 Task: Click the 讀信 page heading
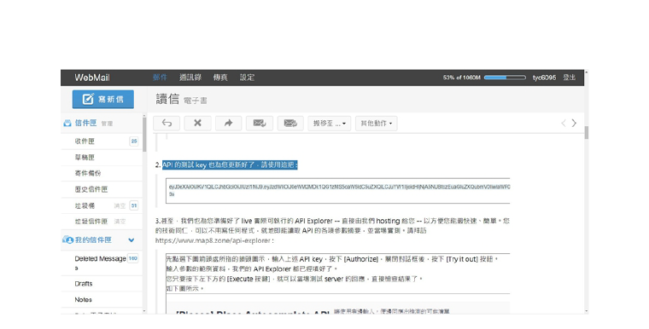coord(167,99)
